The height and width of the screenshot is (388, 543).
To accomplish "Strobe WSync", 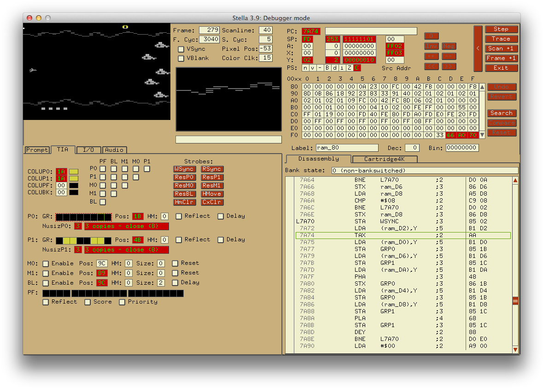I will click(185, 169).
